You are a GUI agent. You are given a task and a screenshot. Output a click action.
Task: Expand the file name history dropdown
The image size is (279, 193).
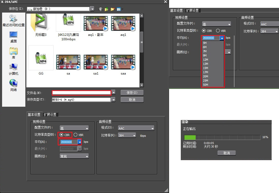tap(113, 92)
